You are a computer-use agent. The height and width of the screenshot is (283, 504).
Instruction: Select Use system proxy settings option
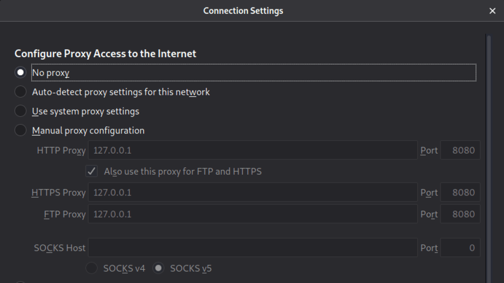point(20,111)
